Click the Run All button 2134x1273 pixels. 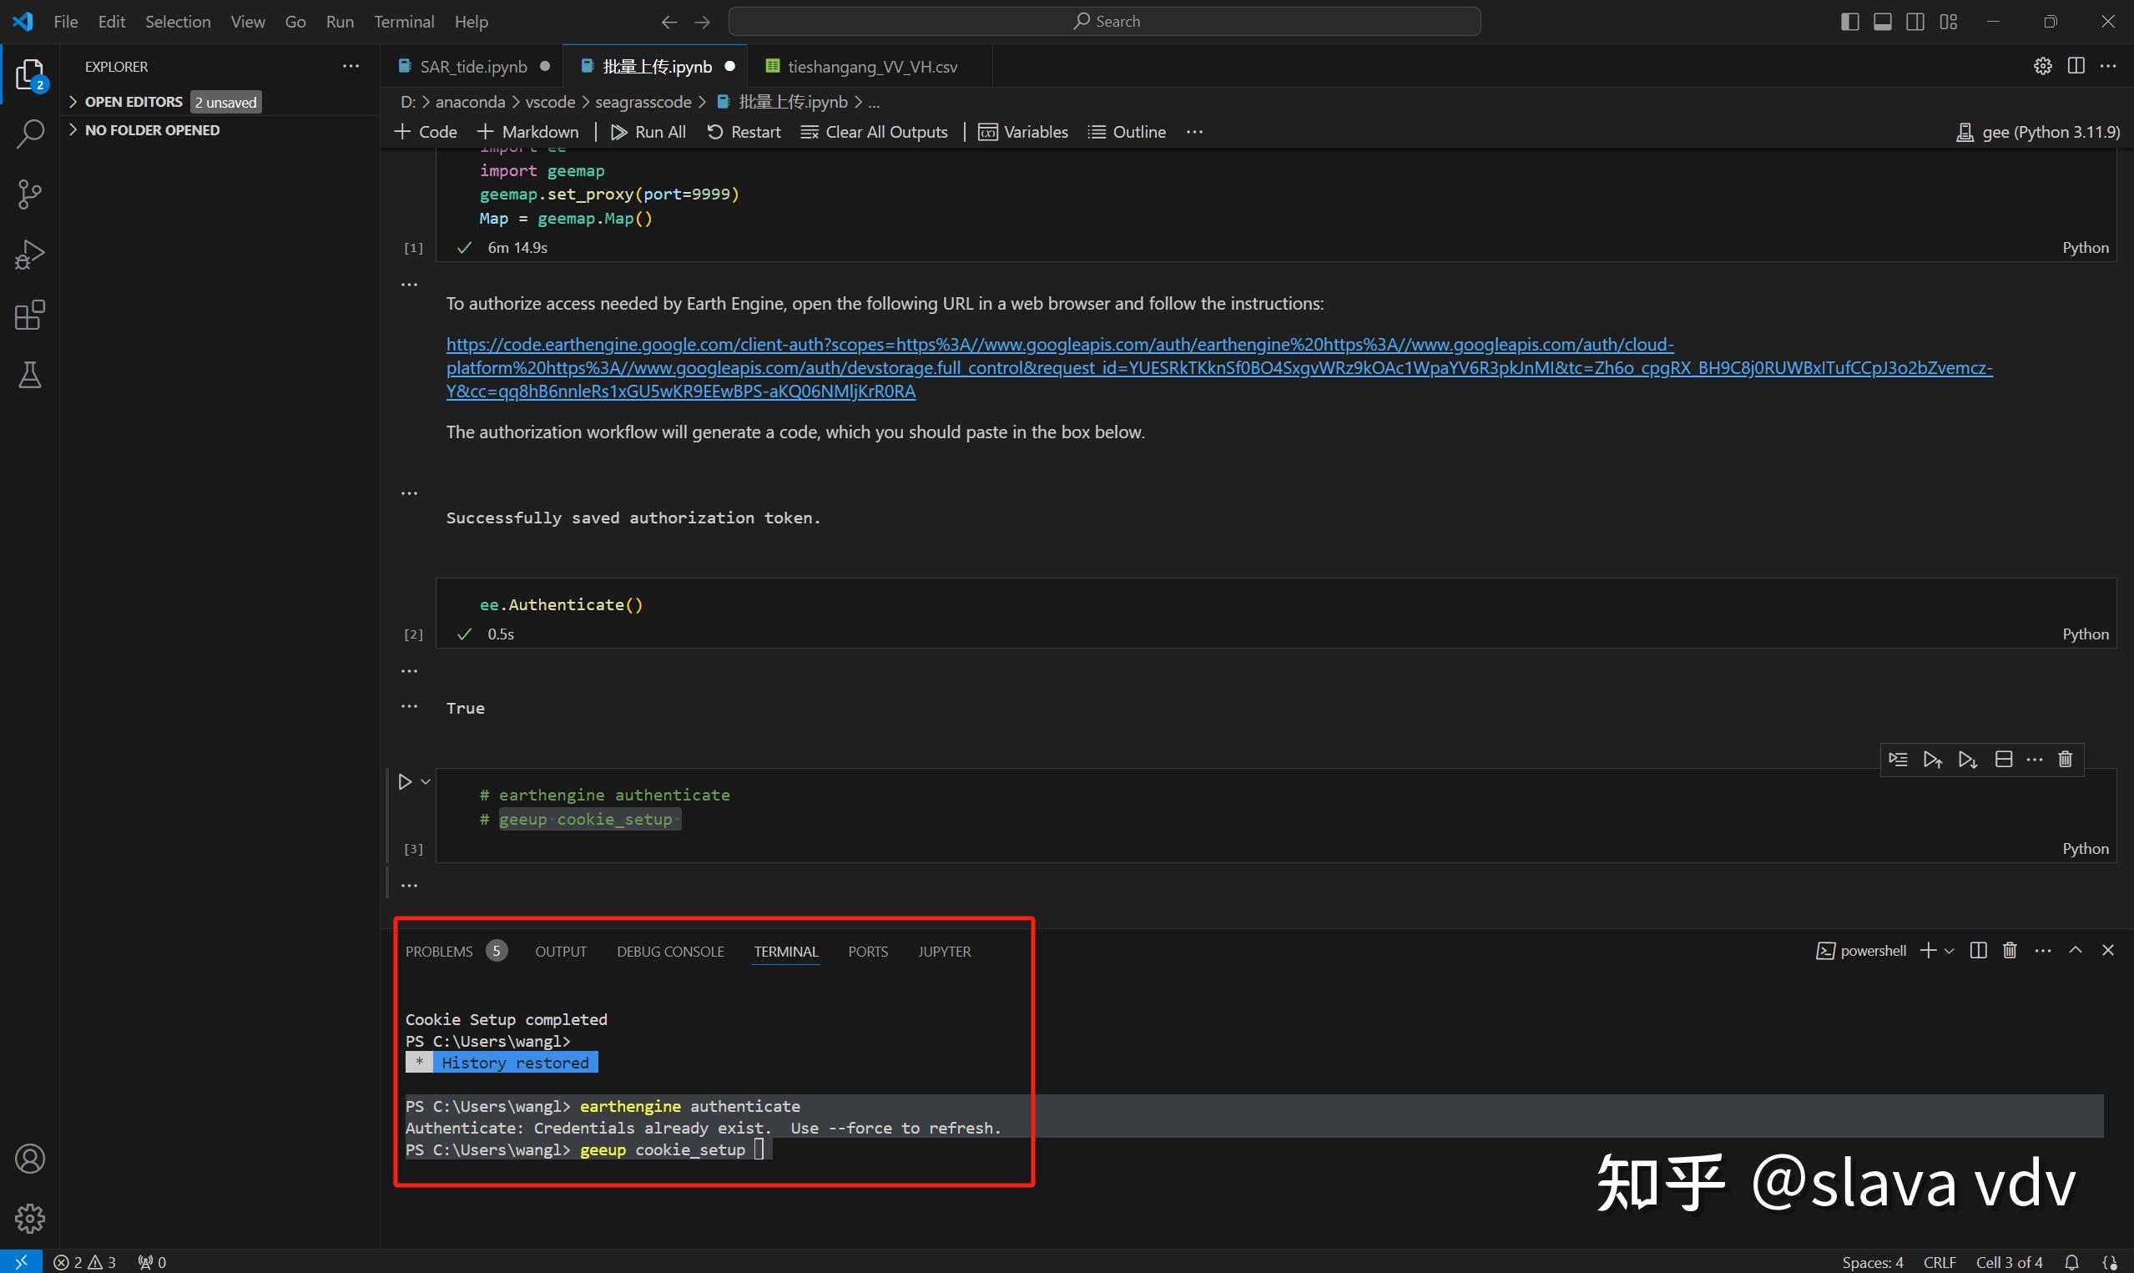[648, 132]
